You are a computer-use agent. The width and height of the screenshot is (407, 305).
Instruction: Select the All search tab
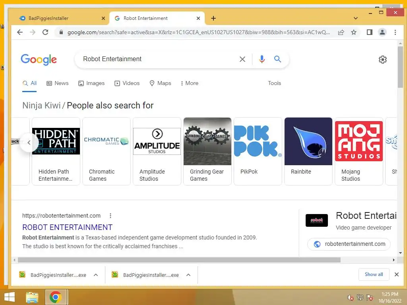tap(29, 83)
